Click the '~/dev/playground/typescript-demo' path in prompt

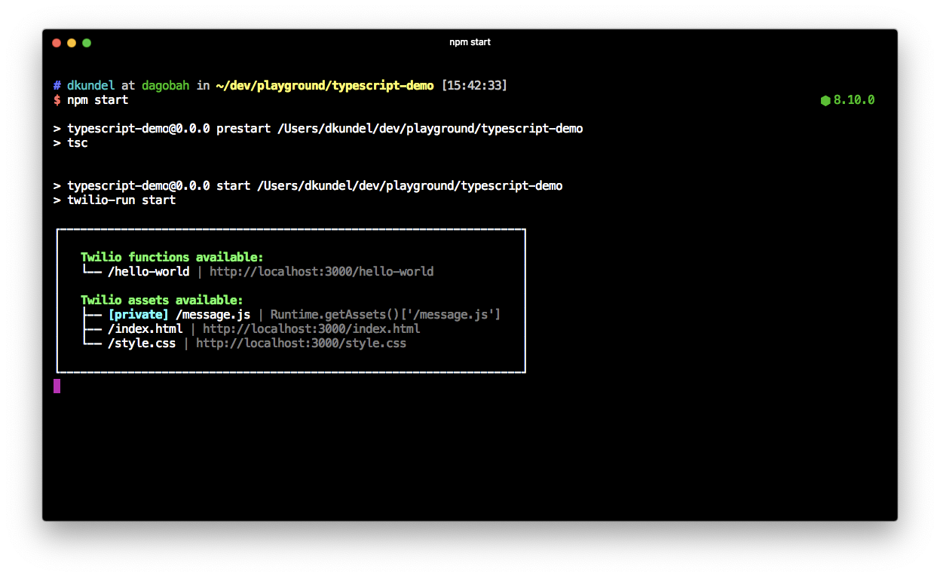click(325, 85)
